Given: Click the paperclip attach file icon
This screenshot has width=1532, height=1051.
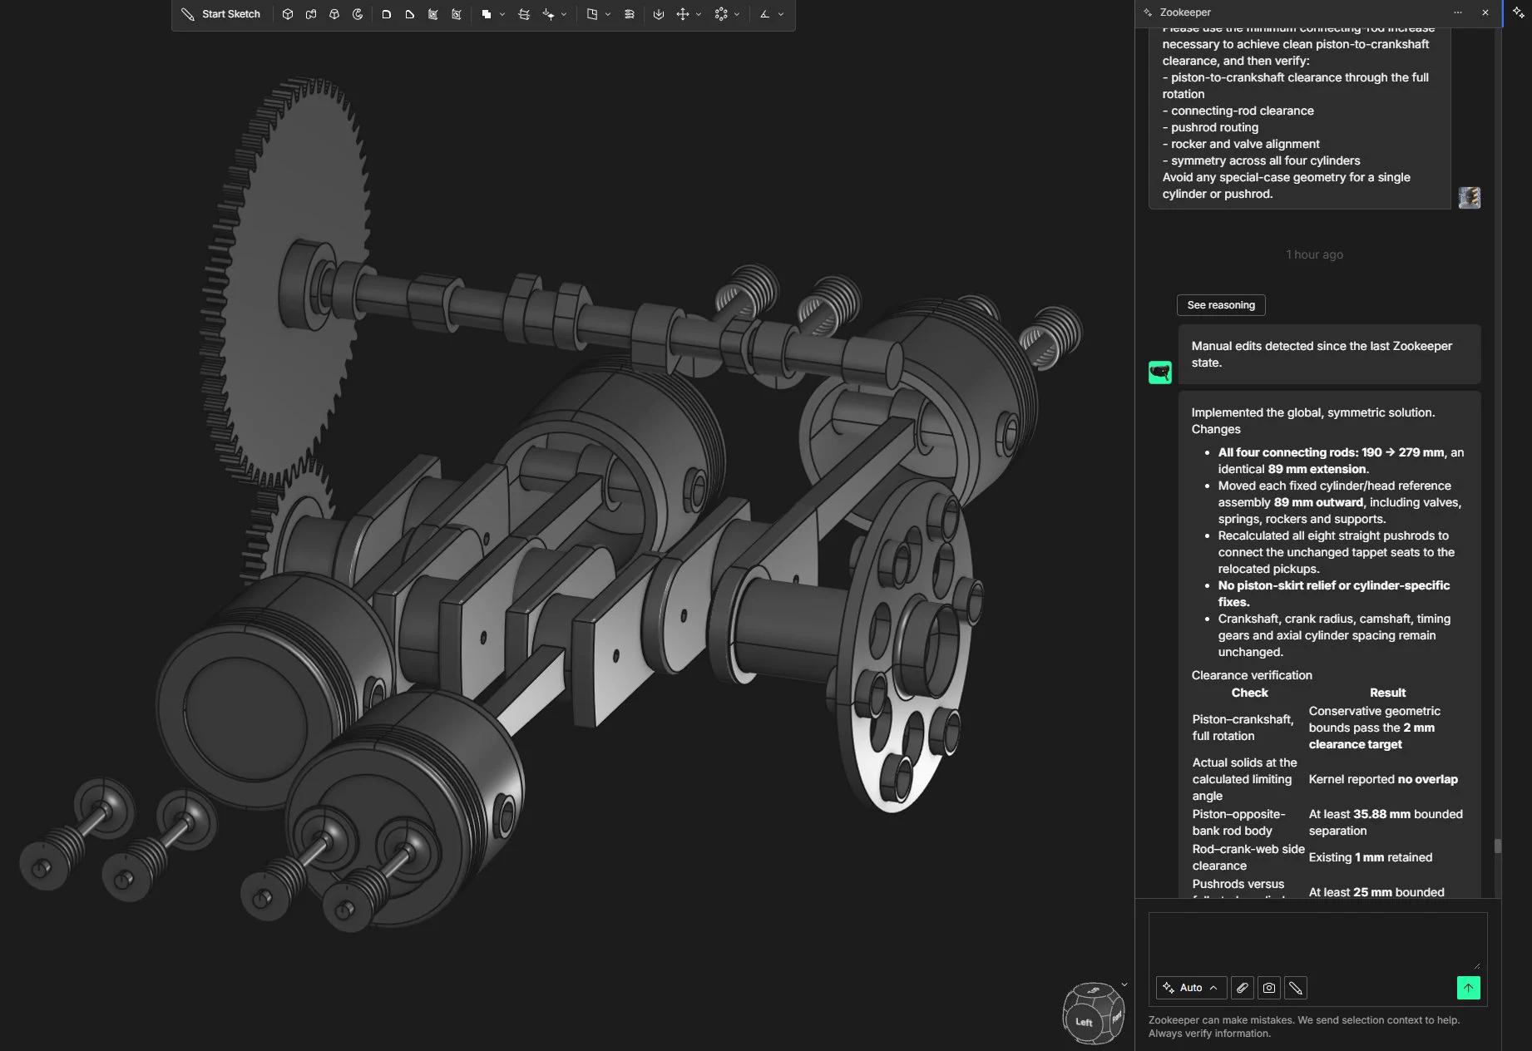Looking at the screenshot, I should (1242, 988).
